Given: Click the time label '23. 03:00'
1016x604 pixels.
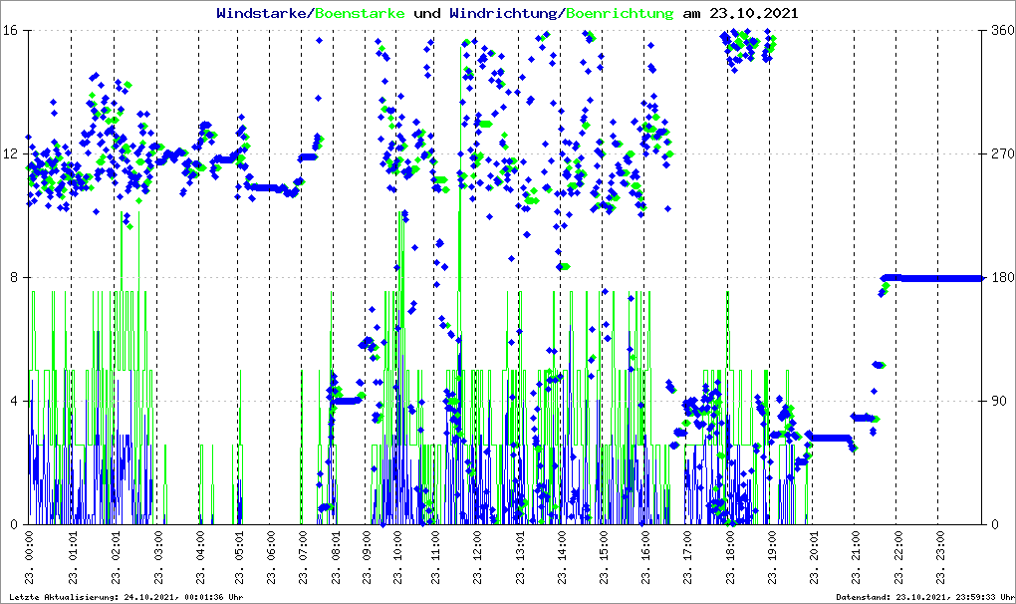Looking at the screenshot, I should pos(157,557).
